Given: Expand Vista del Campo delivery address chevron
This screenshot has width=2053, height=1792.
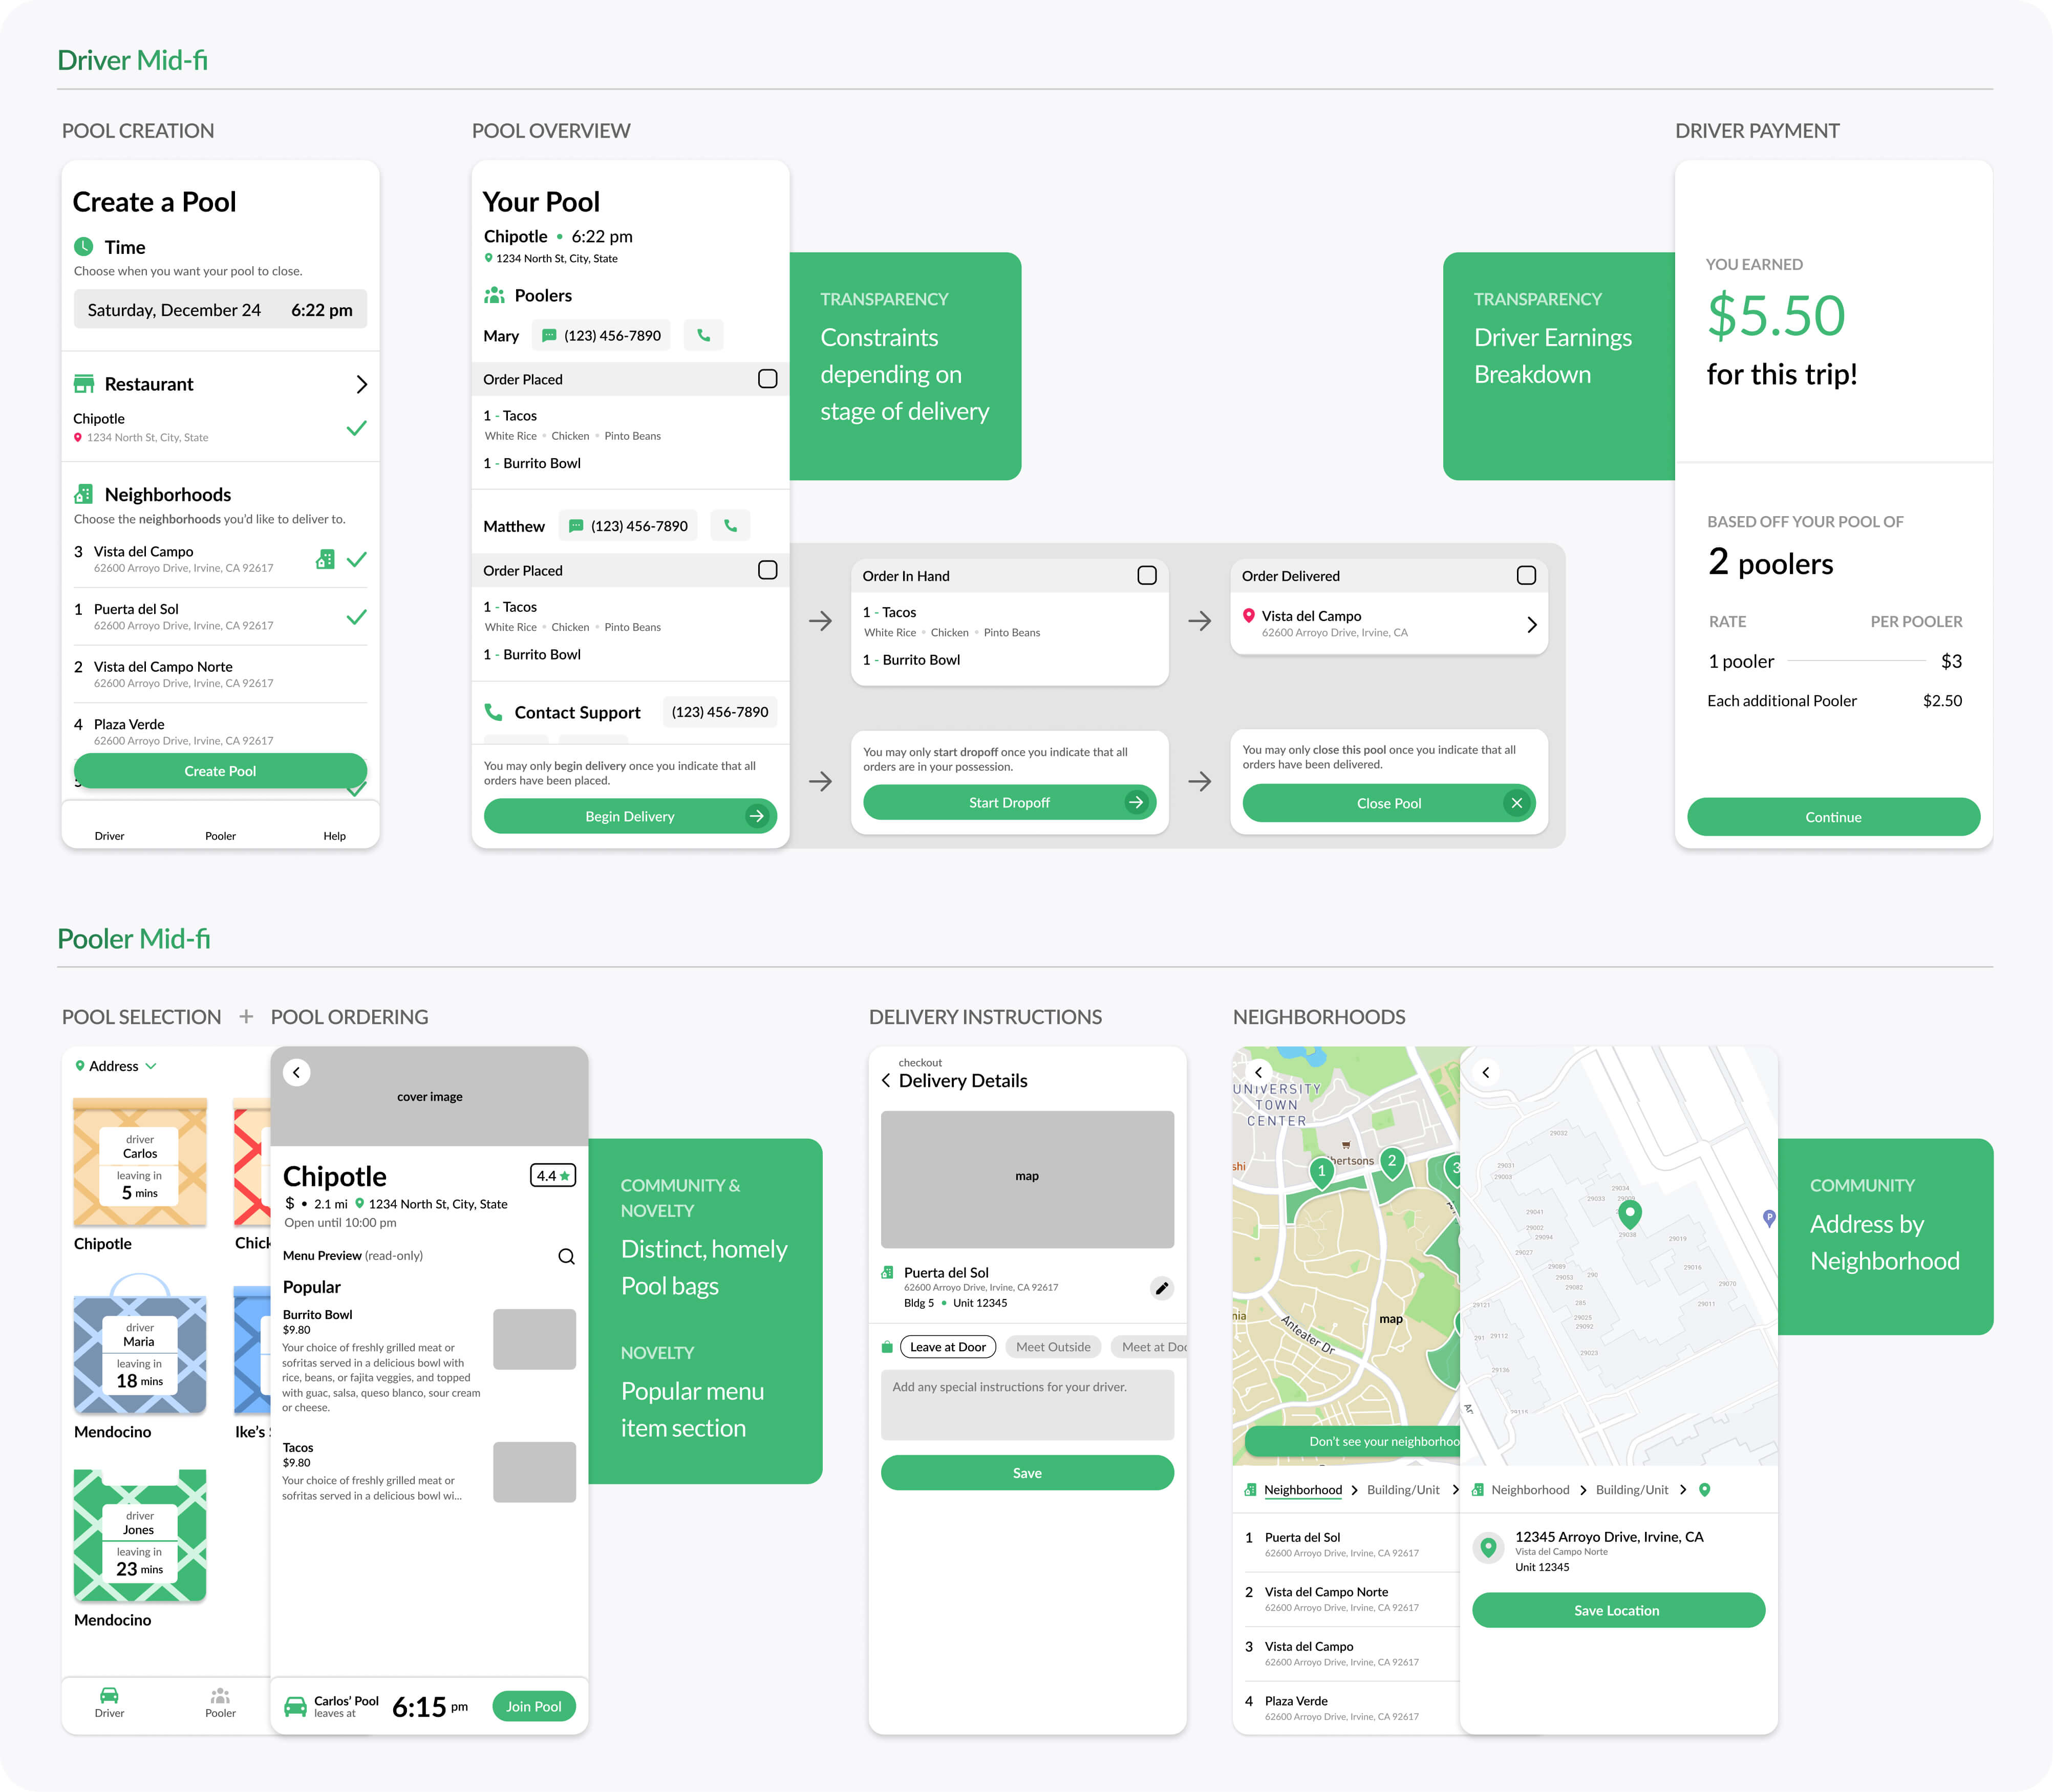Looking at the screenshot, I should click(1531, 624).
